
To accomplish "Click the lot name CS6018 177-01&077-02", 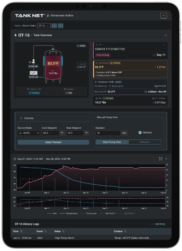I will click(x=110, y=49).
